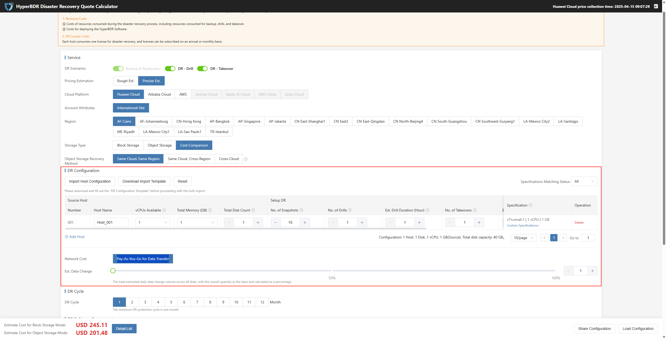Decrease Est. Data Change with minus
The width and height of the screenshot is (666, 339).
point(569,271)
